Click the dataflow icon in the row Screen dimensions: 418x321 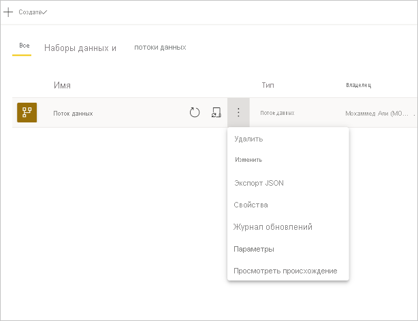27,112
